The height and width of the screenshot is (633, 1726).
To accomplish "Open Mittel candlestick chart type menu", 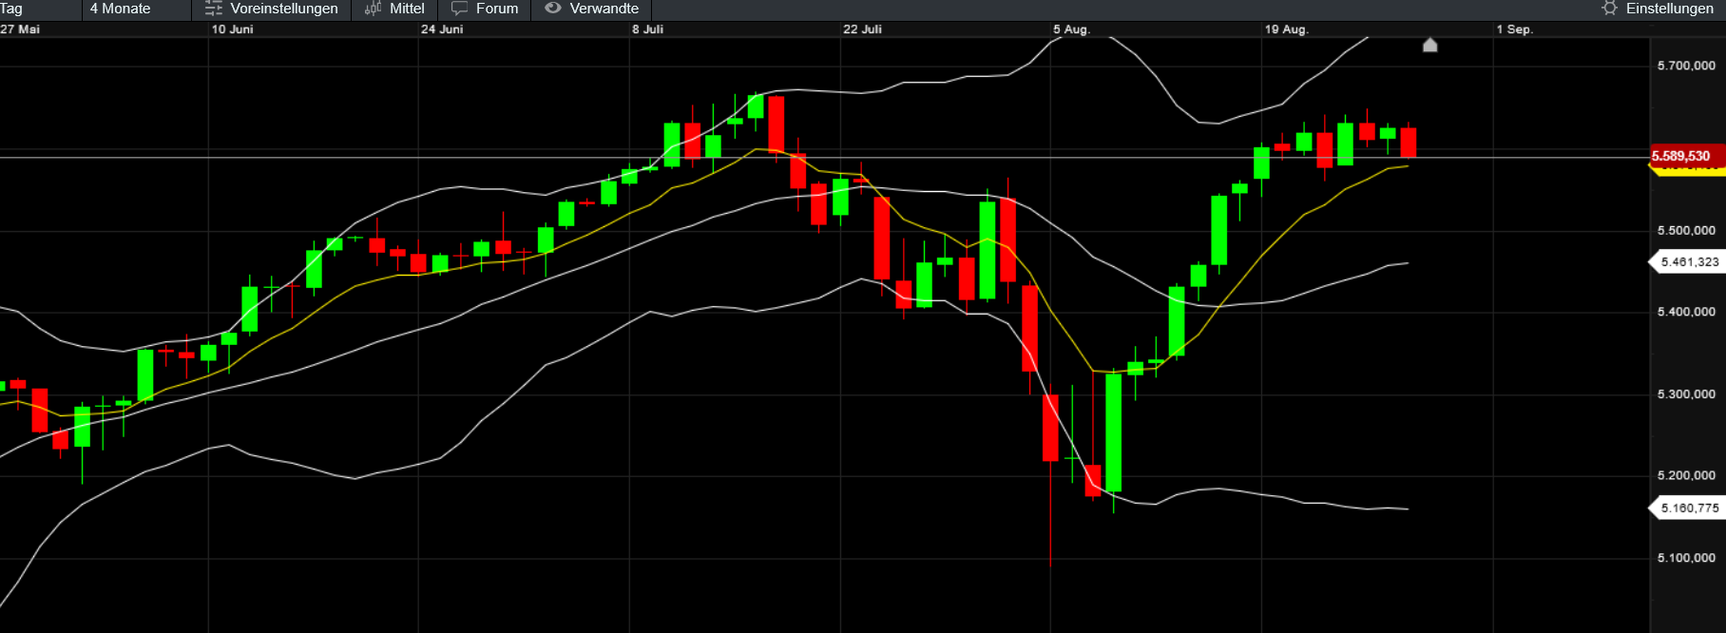I will point(394,9).
